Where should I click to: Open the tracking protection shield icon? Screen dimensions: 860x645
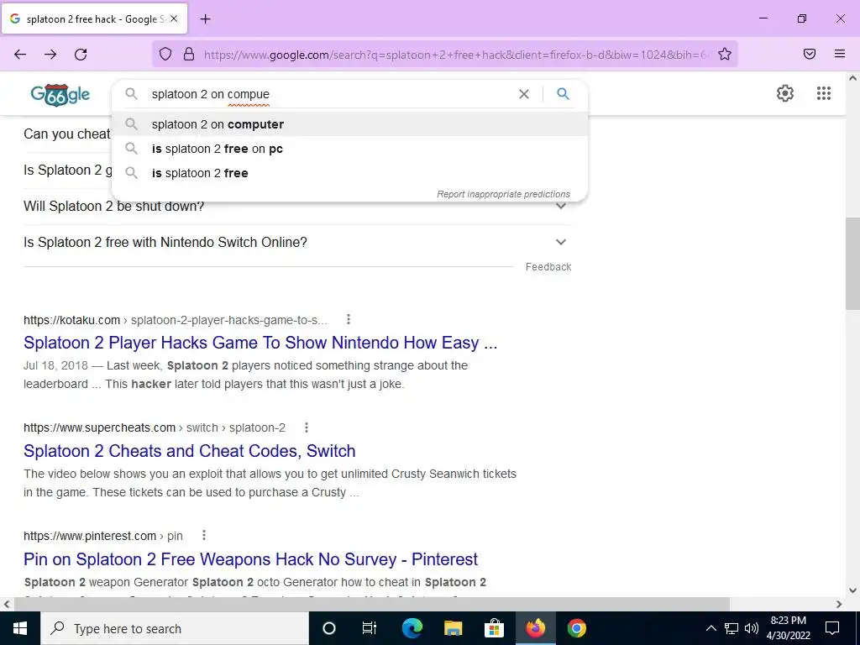[x=165, y=54]
